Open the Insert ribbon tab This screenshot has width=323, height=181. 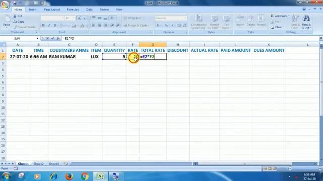coord(33,10)
